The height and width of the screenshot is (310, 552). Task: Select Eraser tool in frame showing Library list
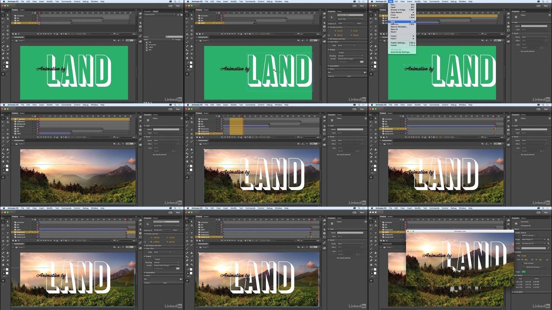(x=3, y=54)
